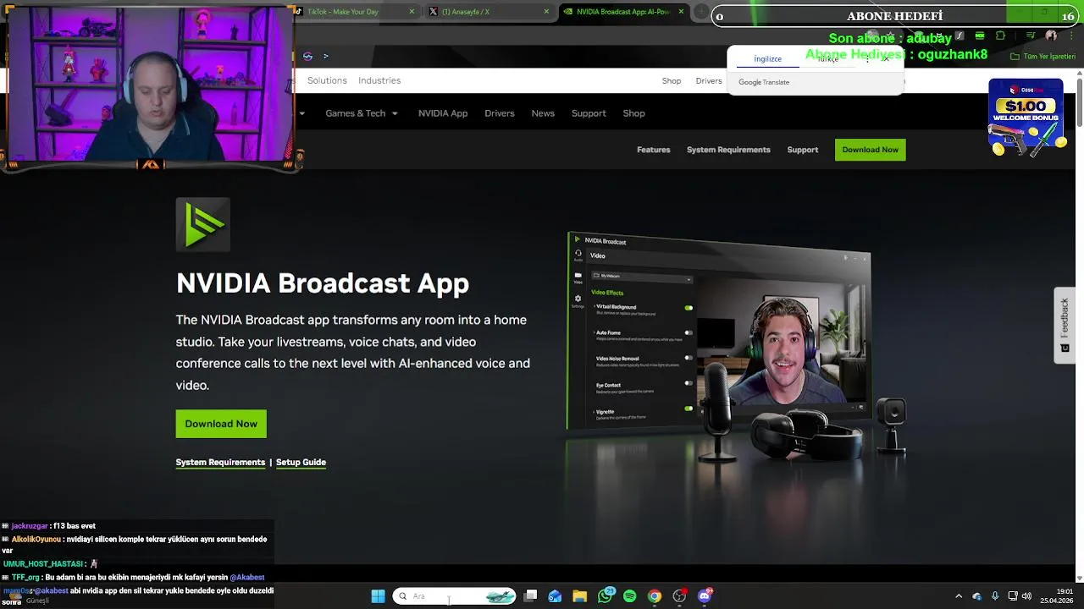This screenshot has width=1084, height=609.
Task: Click the $1.00 Welcome Bonus ad banner
Action: tap(1026, 118)
